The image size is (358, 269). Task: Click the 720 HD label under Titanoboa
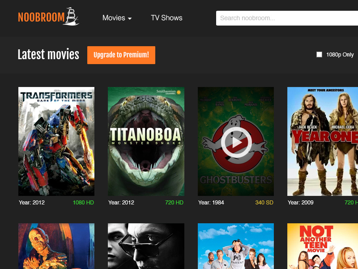174,203
